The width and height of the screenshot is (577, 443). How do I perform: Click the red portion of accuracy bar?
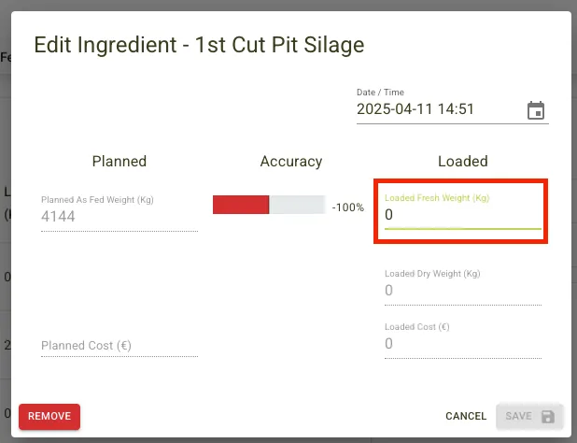[241, 206]
